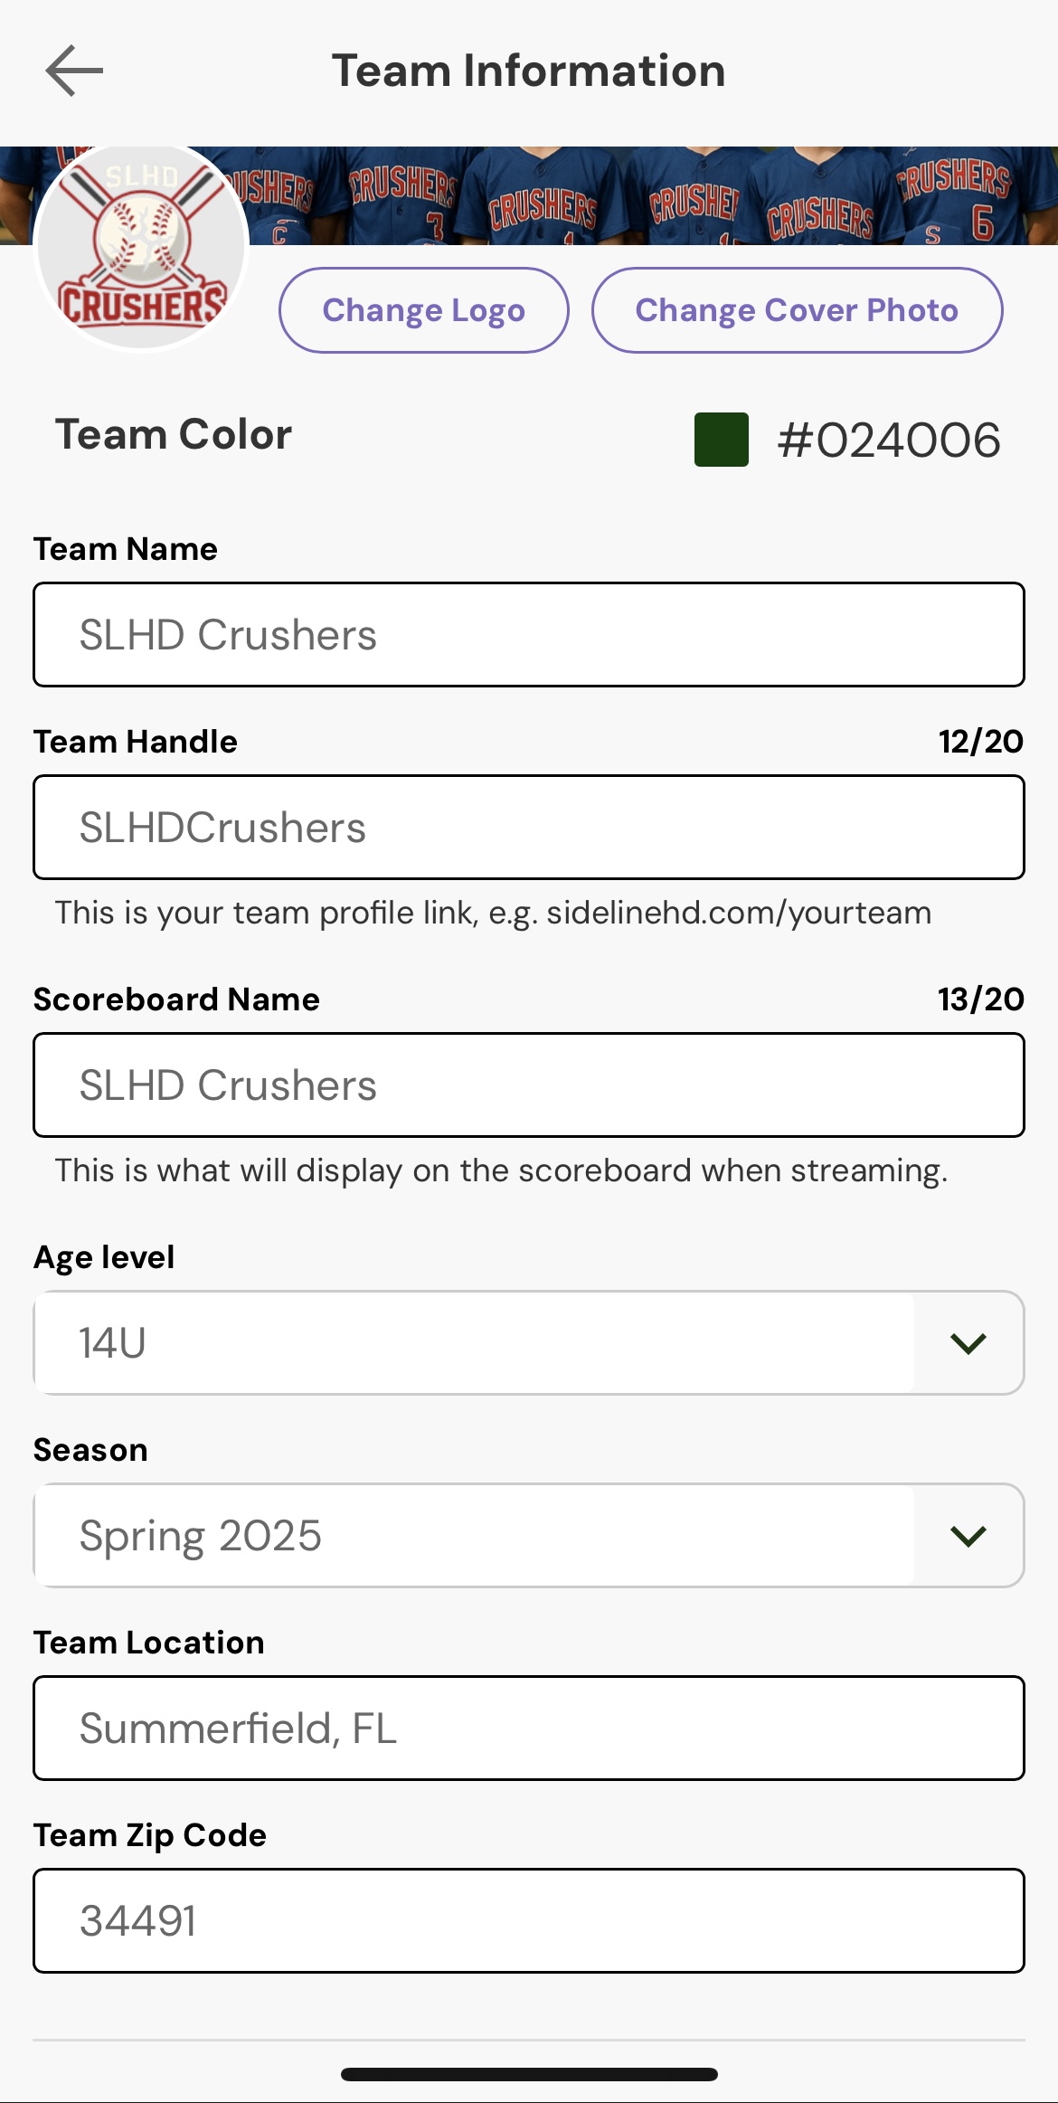Tap the Crushers team logo avatar
The height and width of the screenshot is (2103, 1058).
141,246
